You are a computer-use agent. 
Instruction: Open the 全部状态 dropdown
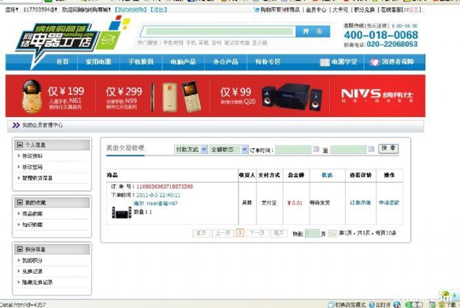pos(229,149)
